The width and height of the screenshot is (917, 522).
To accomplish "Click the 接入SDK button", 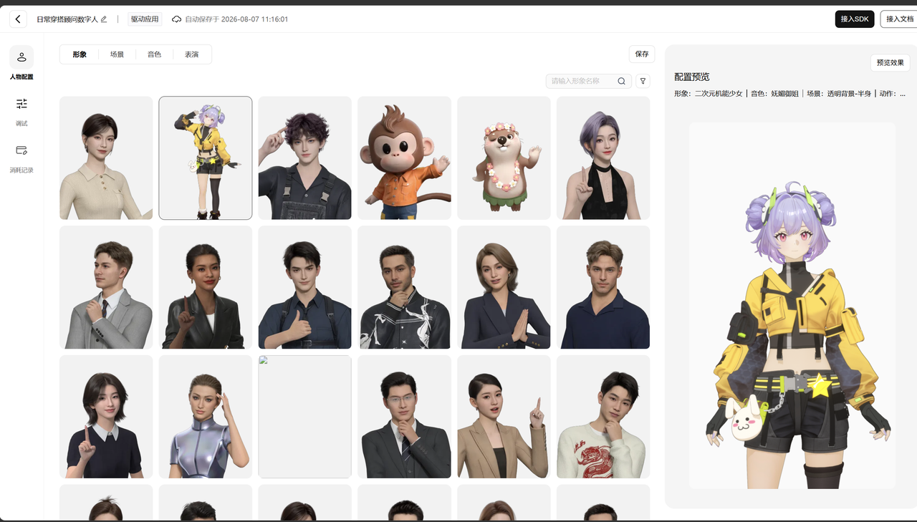I will 855,19.
